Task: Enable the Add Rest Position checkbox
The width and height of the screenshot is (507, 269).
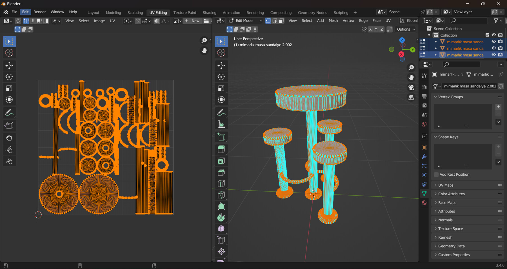Action: pyautogui.click(x=436, y=174)
